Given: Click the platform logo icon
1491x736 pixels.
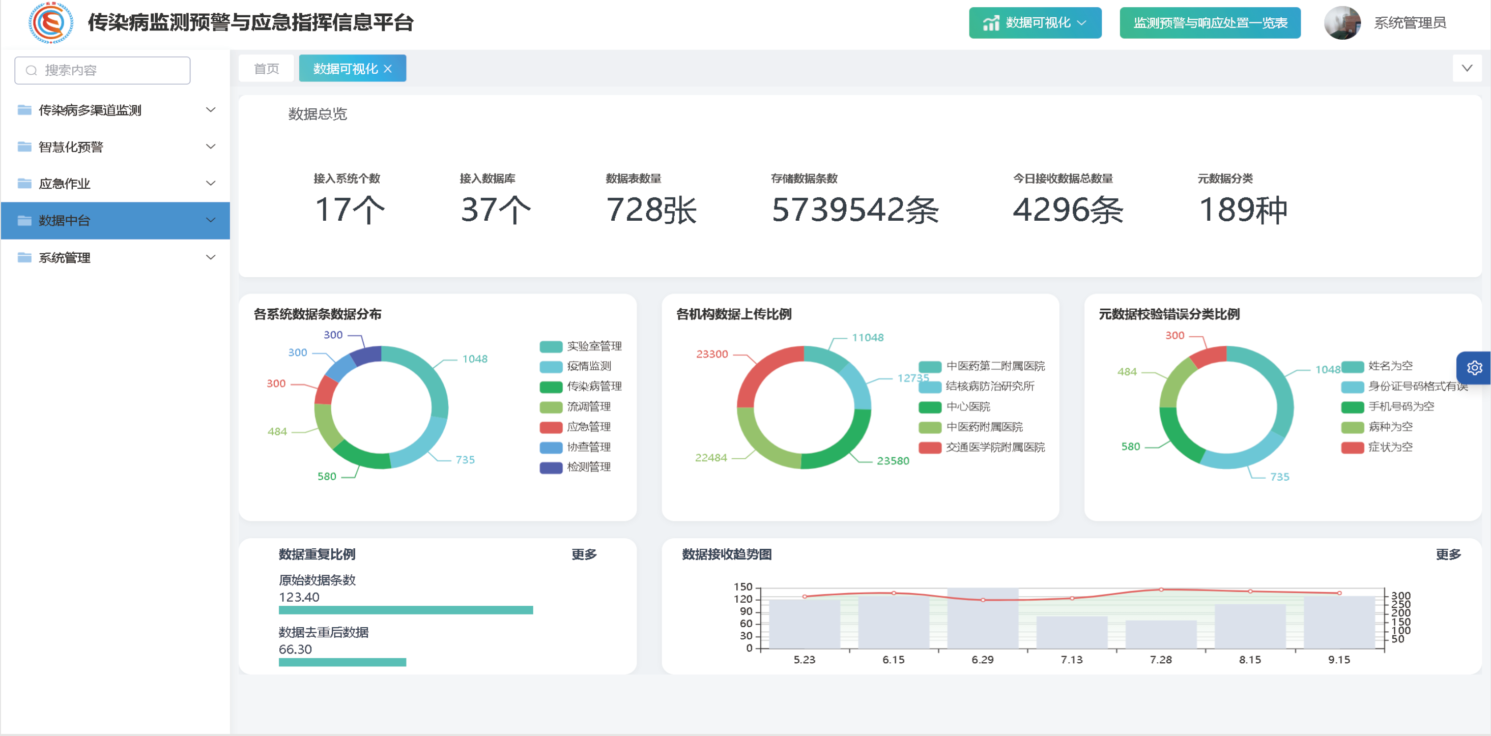Looking at the screenshot, I should click(51, 22).
